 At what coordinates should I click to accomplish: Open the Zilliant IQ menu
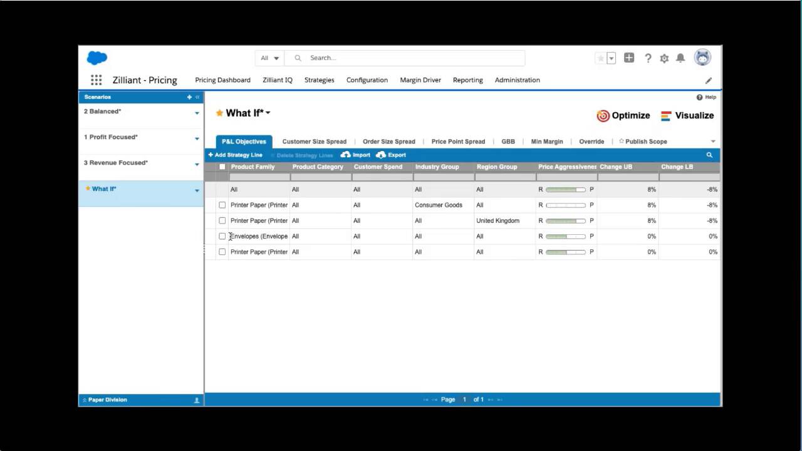pos(278,80)
